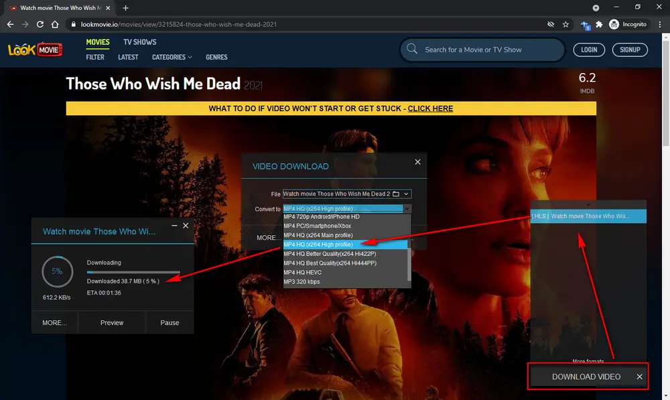670x400 pixels.
Task: Open a new browser tab
Action: click(126, 7)
